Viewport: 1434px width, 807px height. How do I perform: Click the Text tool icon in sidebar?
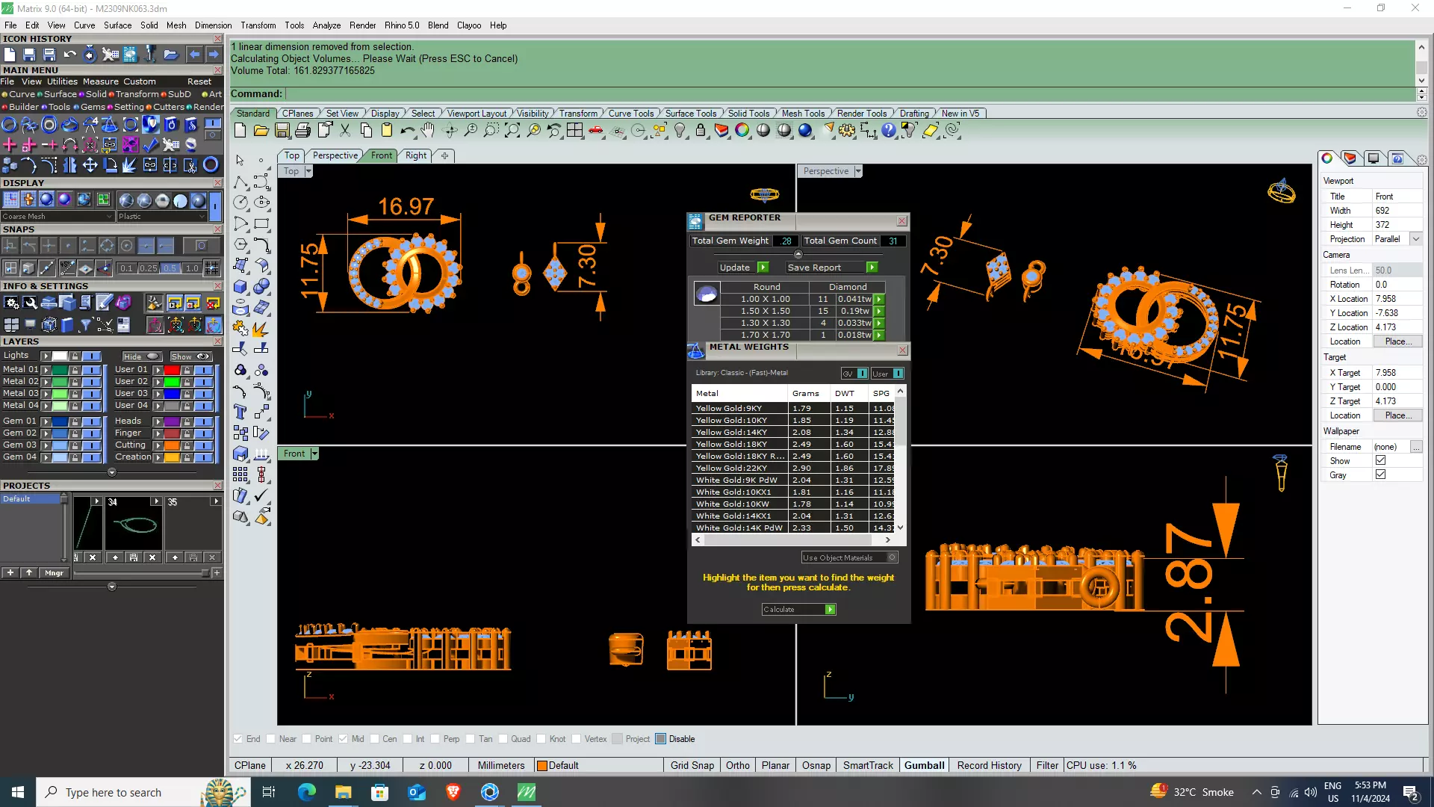click(x=240, y=412)
